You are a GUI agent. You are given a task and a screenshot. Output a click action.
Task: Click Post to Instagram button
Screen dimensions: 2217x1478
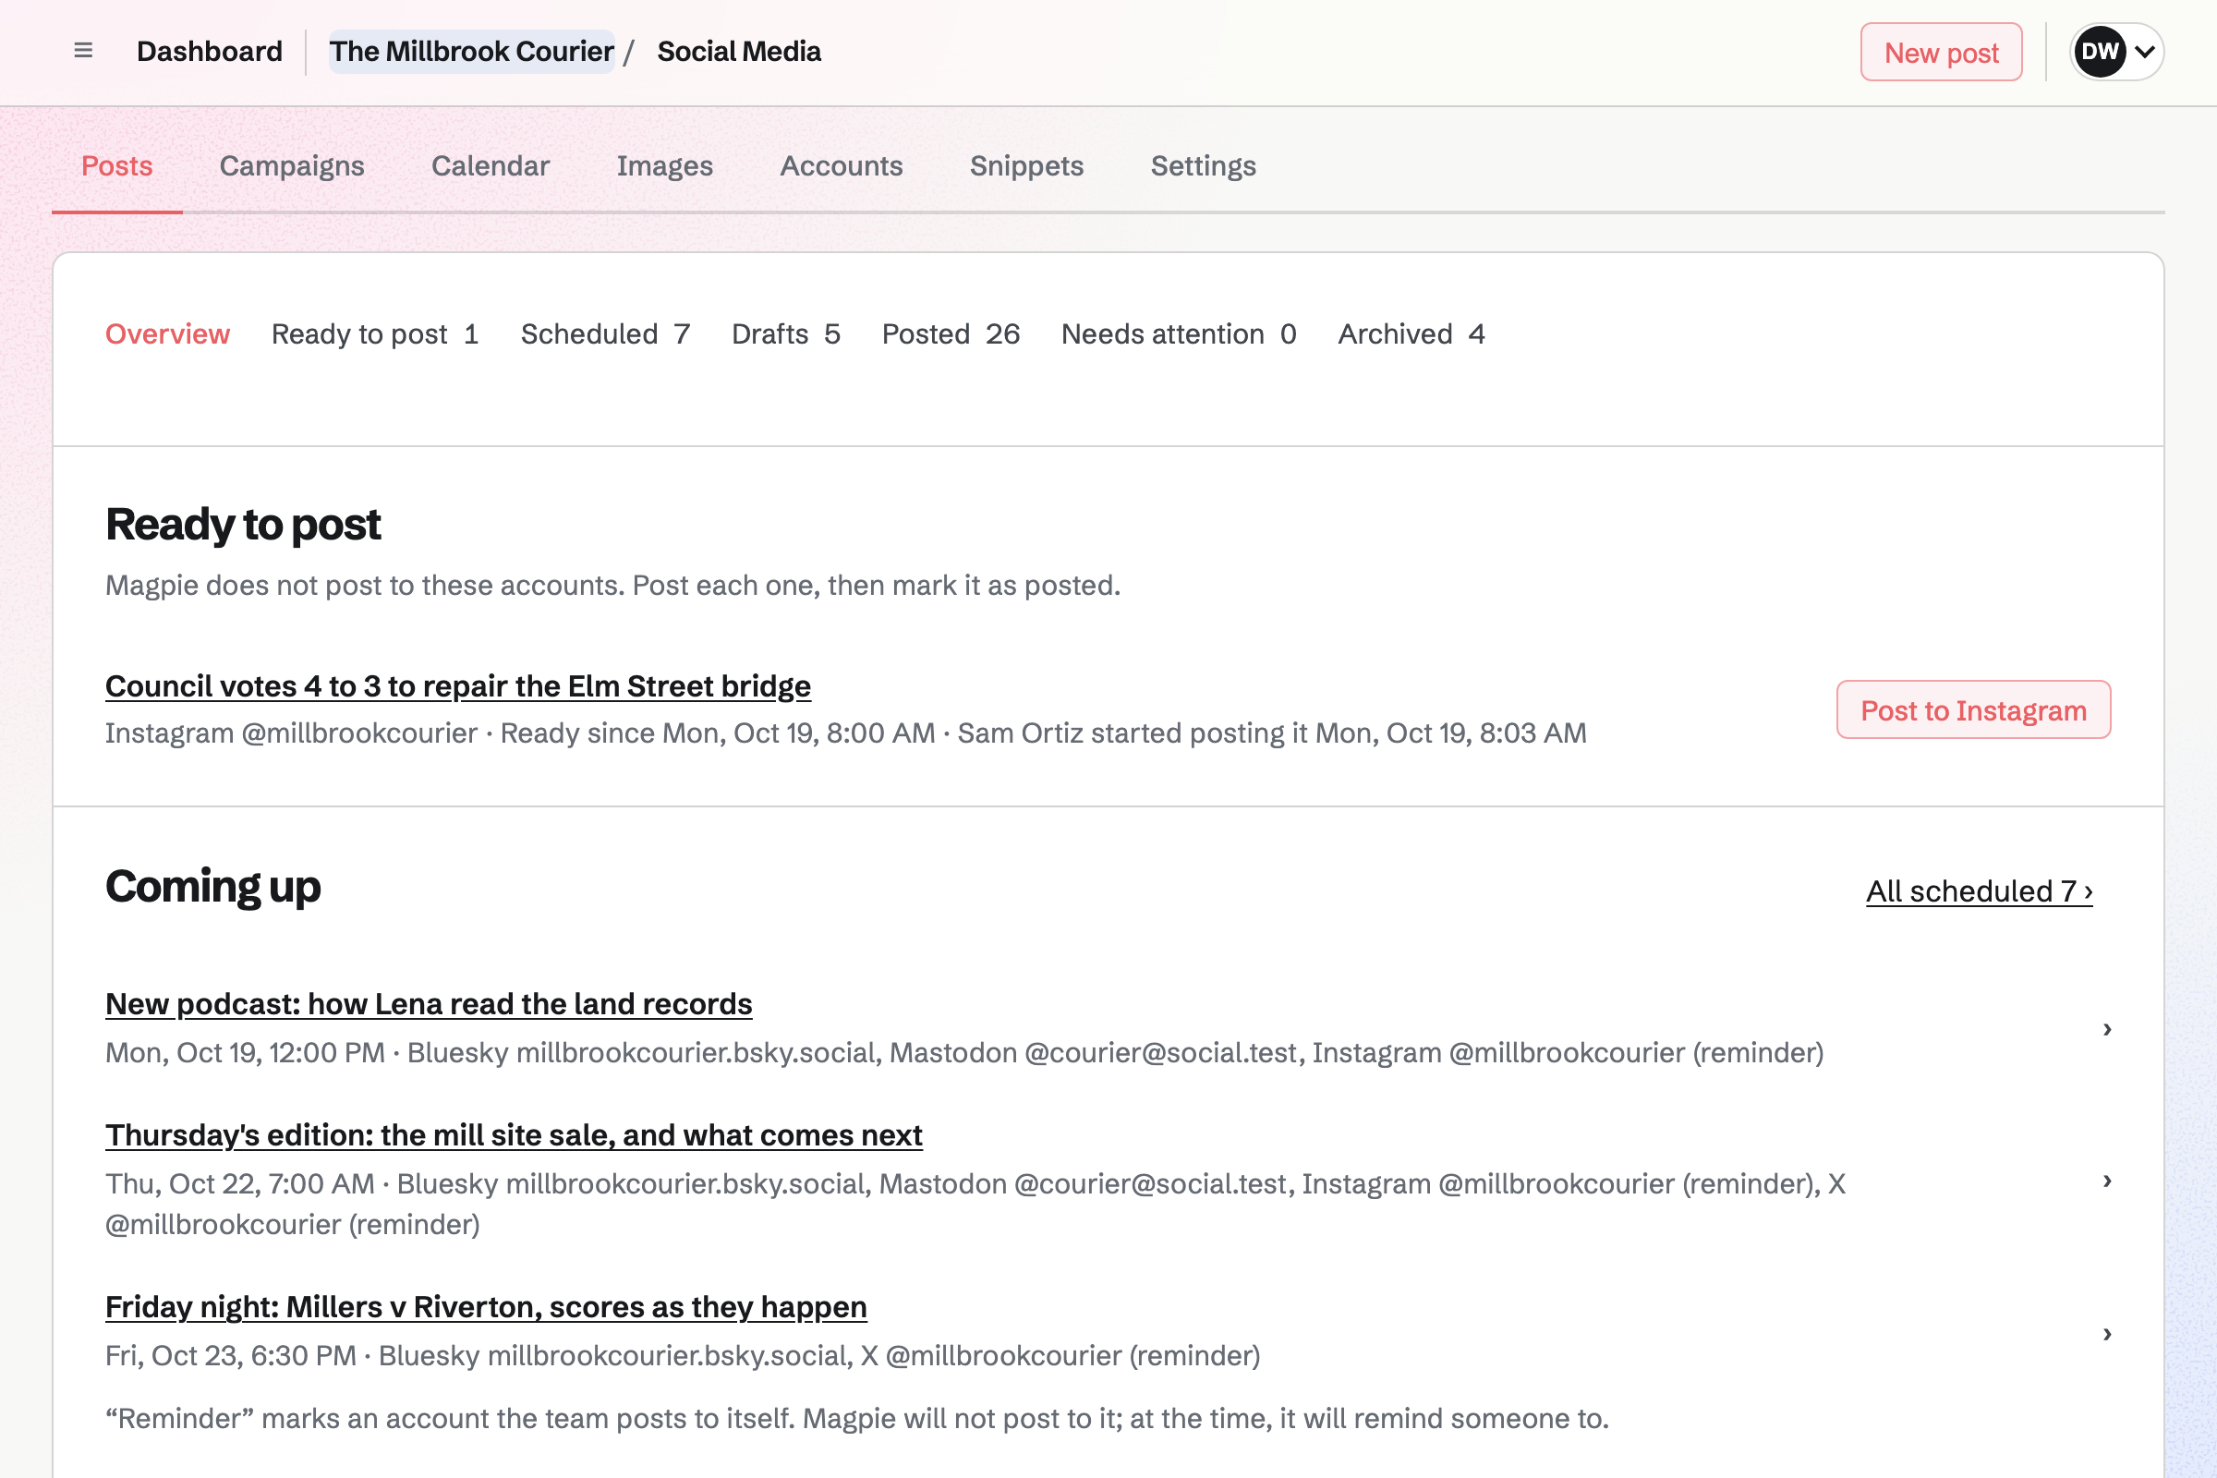pos(1973,709)
